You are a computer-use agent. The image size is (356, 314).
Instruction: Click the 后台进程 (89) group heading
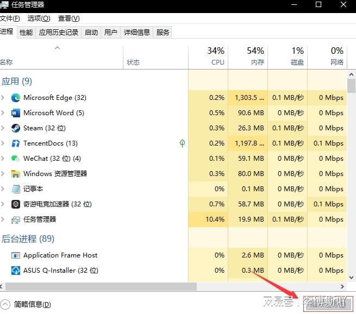coord(28,238)
